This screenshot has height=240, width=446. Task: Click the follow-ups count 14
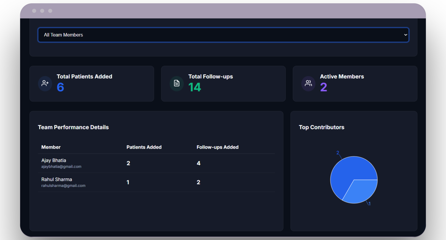point(195,87)
